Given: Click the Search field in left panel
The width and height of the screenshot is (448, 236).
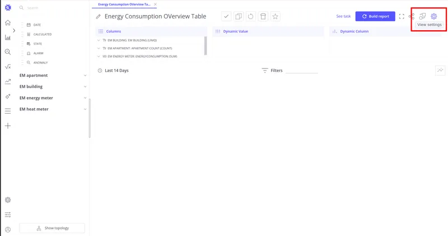Looking at the screenshot, I should click(51, 8).
